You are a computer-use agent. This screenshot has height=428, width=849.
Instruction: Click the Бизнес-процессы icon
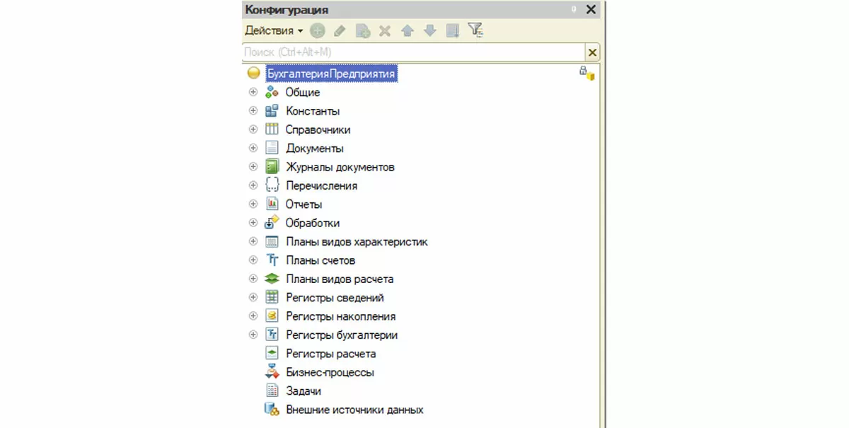[x=272, y=372]
